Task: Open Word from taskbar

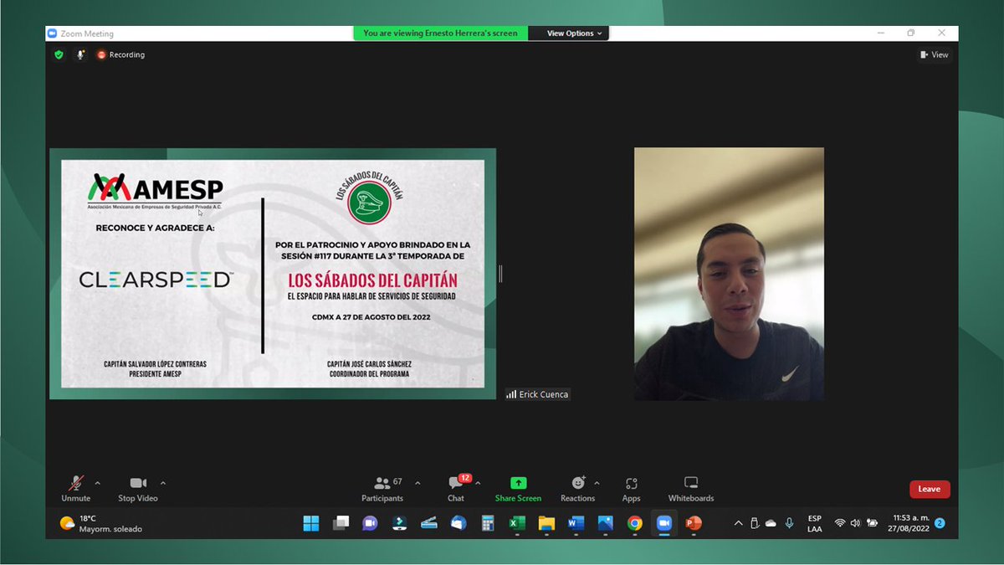Action: click(x=576, y=523)
